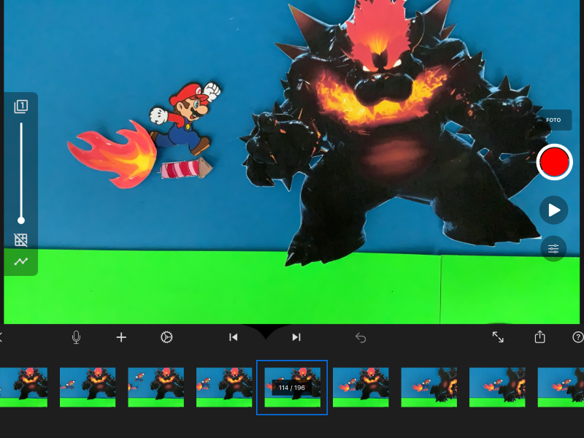Open the camera settings sliders button
Image resolution: width=584 pixels, height=438 pixels.
[553, 249]
